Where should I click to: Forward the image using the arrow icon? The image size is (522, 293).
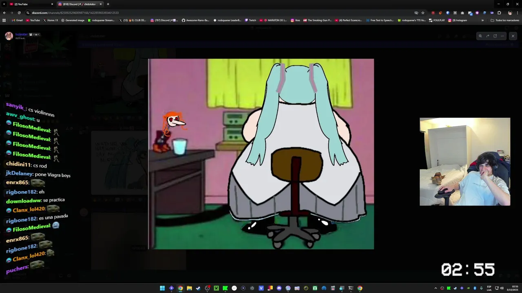pyautogui.click(x=488, y=36)
